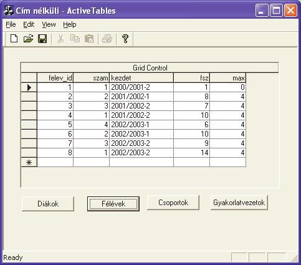Show the Diákok table
The image size is (301, 265).
point(48,204)
